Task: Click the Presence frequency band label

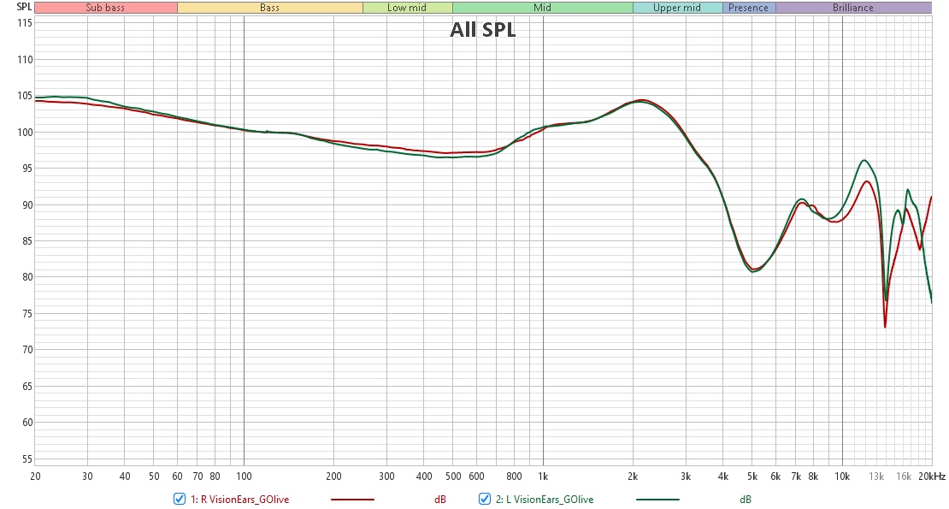Action: (x=749, y=8)
